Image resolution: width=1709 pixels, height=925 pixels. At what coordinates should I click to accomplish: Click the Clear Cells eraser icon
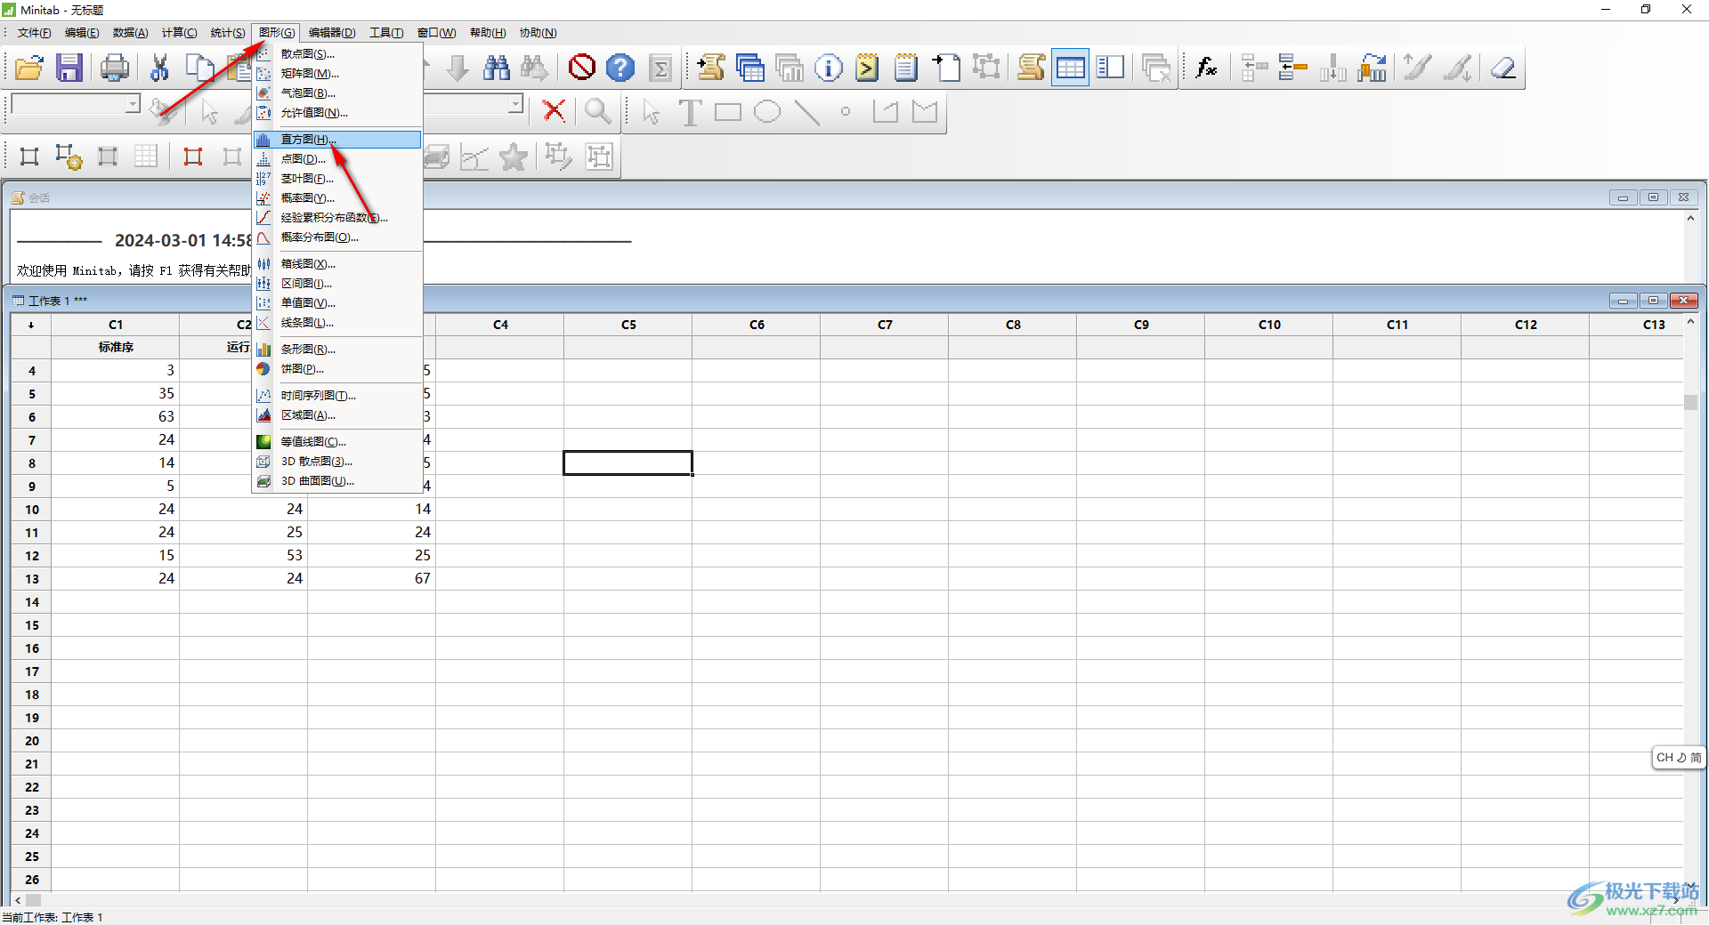point(1503,68)
